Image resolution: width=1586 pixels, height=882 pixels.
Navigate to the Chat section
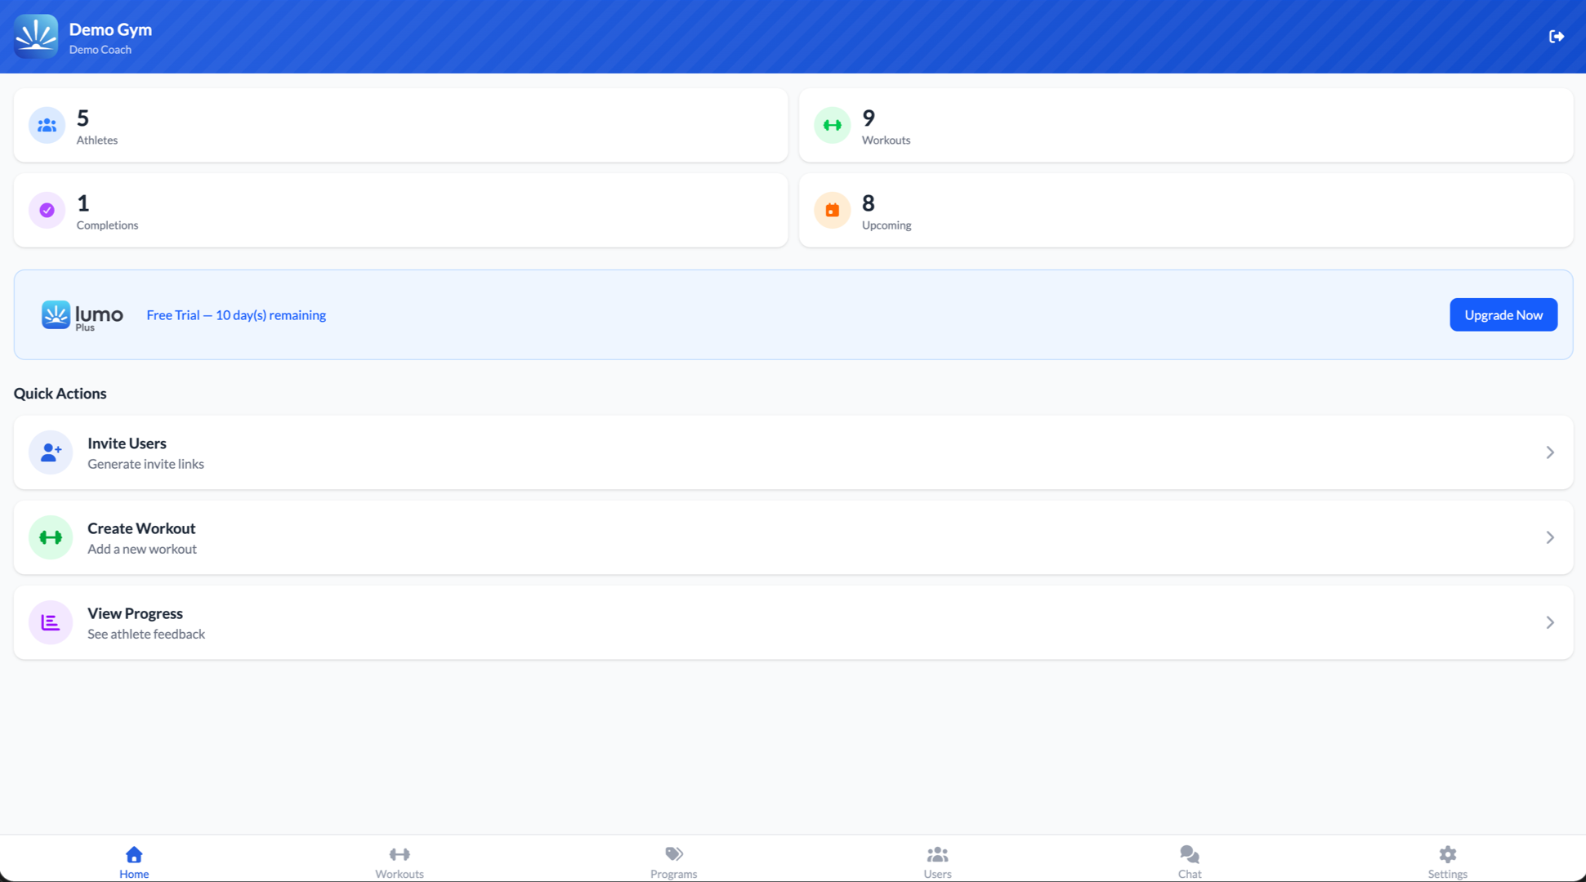tap(1189, 860)
